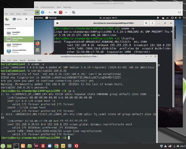Screen dimensions: 186x149
Task: Launch the screenshot tool from the panel
Action: [x=50, y=146]
